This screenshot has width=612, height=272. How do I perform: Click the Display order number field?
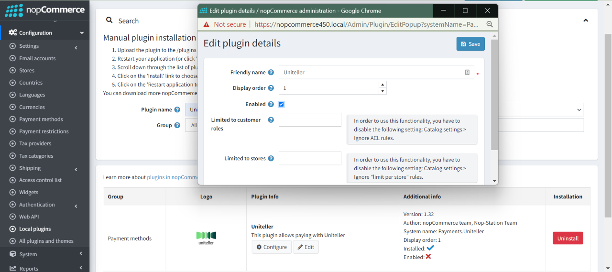point(329,88)
